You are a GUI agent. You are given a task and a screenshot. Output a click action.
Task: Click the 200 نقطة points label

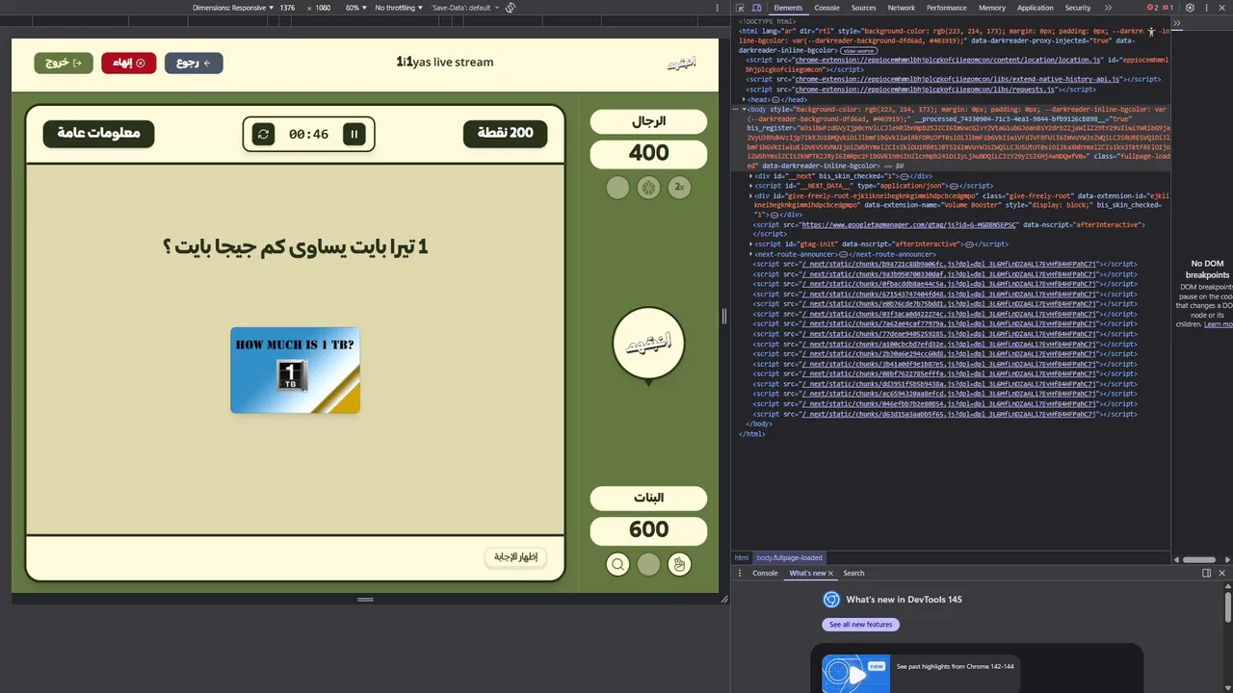coord(506,134)
